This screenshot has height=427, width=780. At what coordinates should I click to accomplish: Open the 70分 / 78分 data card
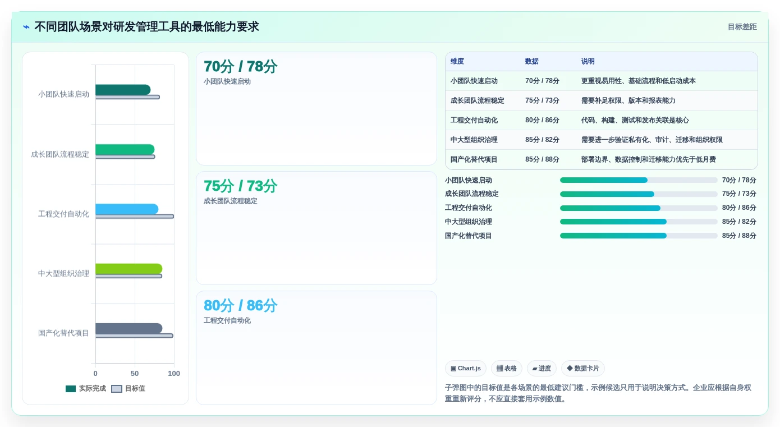click(316, 109)
